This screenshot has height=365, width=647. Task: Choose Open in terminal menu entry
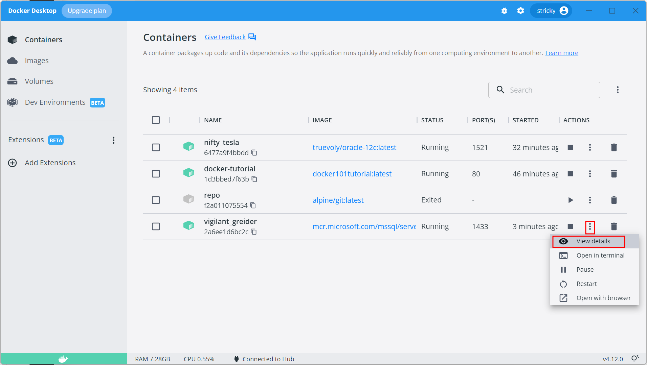pyautogui.click(x=595, y=255)
